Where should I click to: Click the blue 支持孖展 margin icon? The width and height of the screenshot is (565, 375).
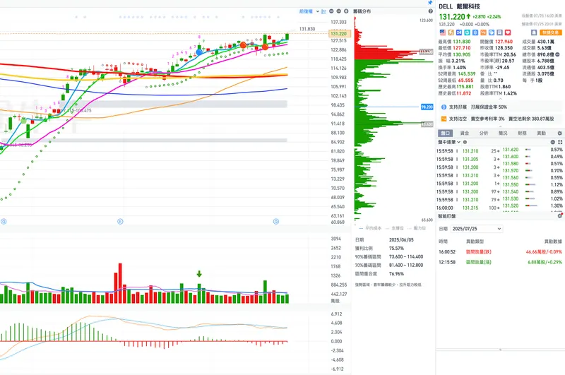coord(444,107)
